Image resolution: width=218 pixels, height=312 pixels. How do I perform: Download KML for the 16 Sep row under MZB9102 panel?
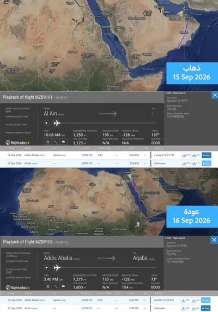(x=186, y=300)
